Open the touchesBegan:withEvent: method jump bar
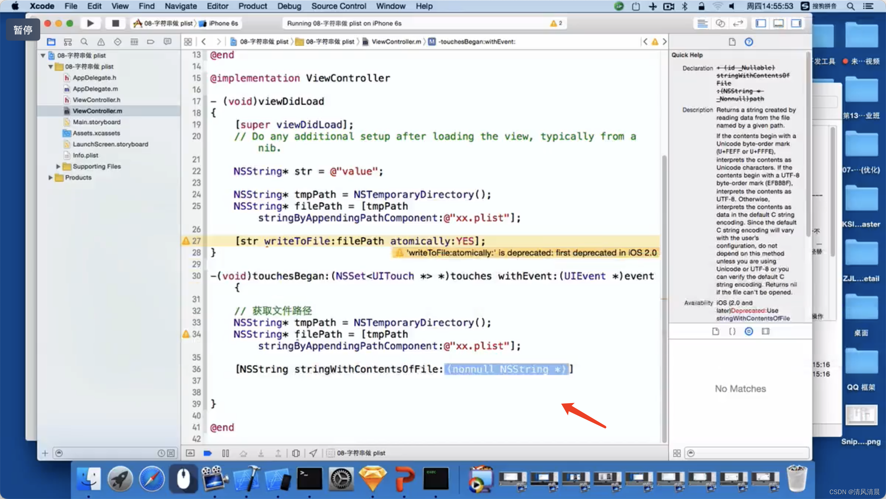 click(473, 42)
